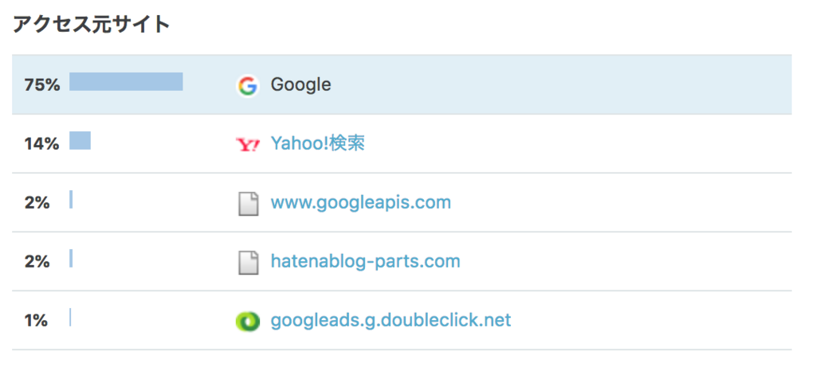Viewport: 816px width, 367px height.
Task: Click the thin bar in the hatenablog-parts row
Action: [x=71, y=258]
